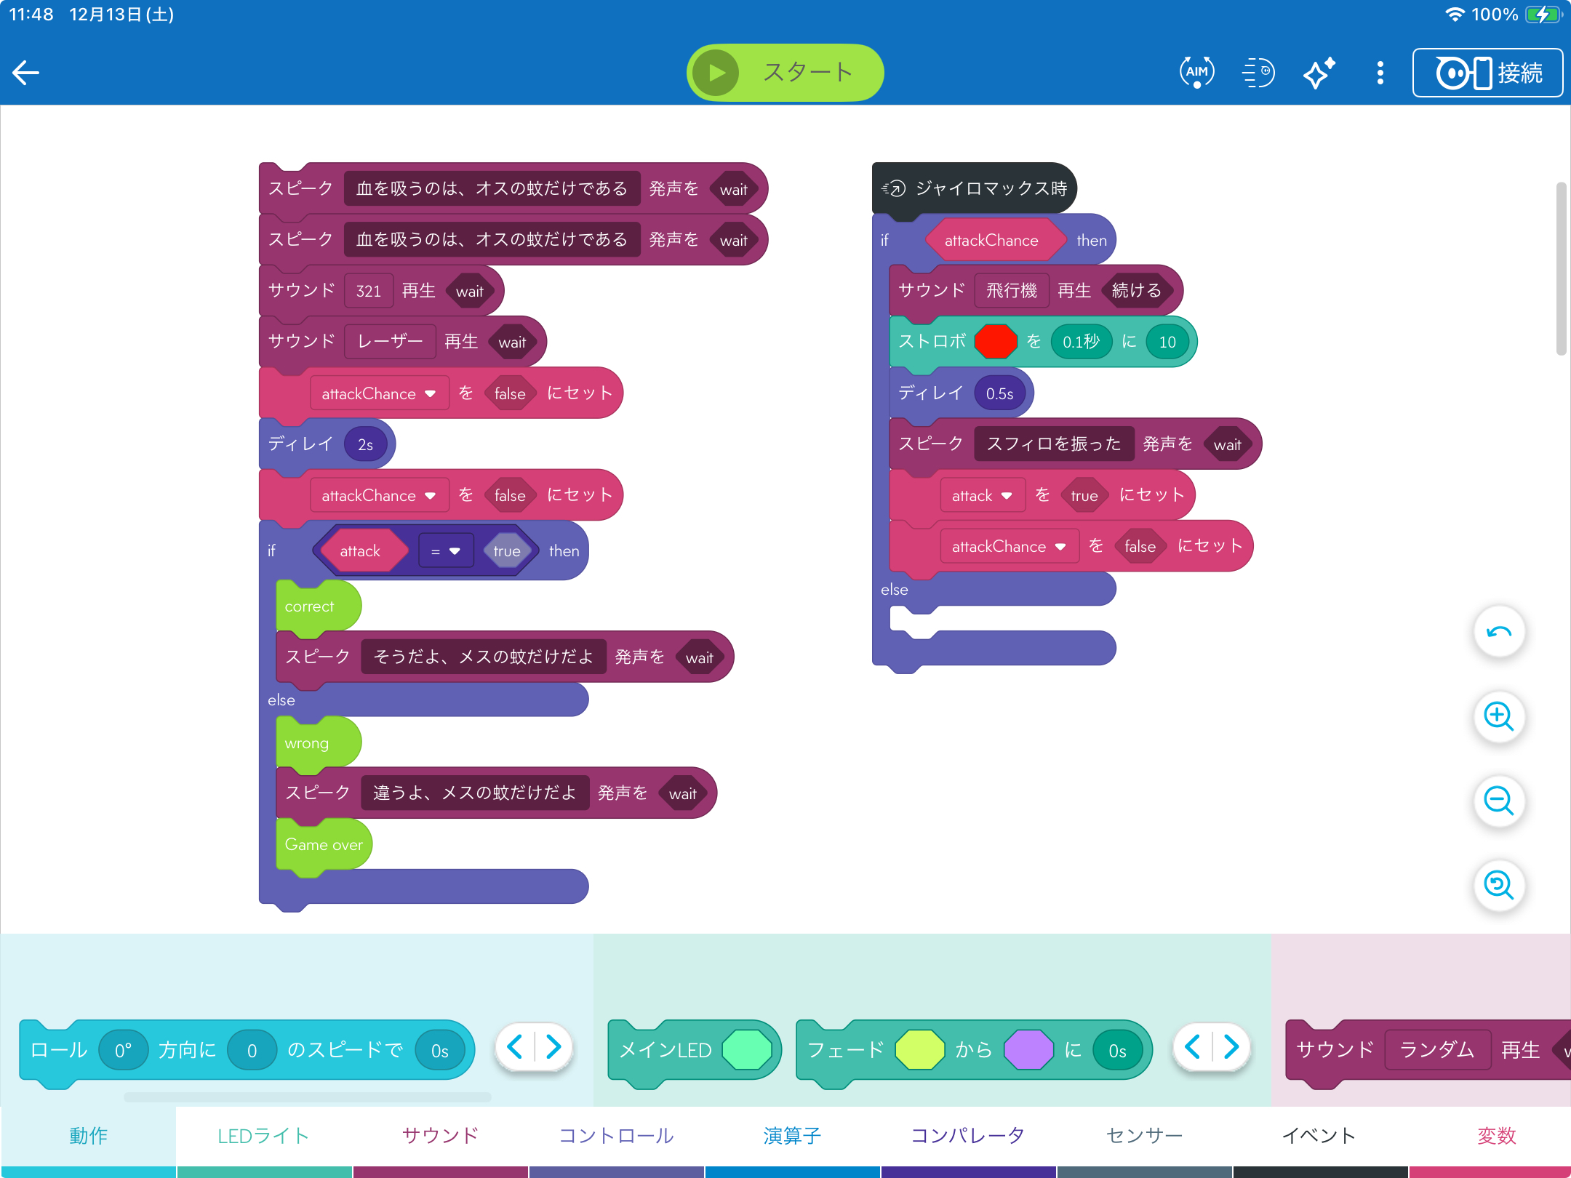
Task: Toggle the 'wait' option on 321 sound block
Action: coord(469,292)
